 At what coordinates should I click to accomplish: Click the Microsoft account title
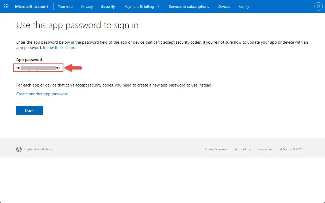pyautogui.click(x=32, y=6)
